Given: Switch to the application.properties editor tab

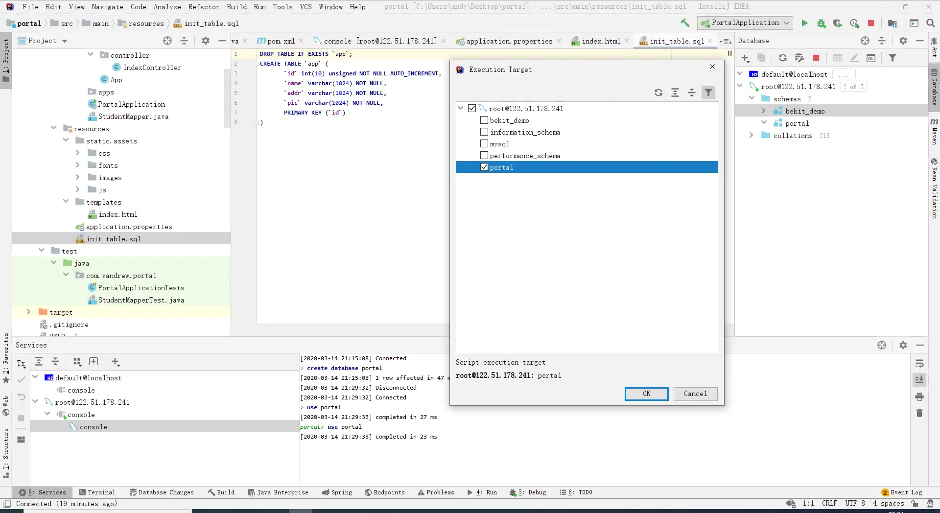Looking at the screenshot, I should [x=509, y=41].
